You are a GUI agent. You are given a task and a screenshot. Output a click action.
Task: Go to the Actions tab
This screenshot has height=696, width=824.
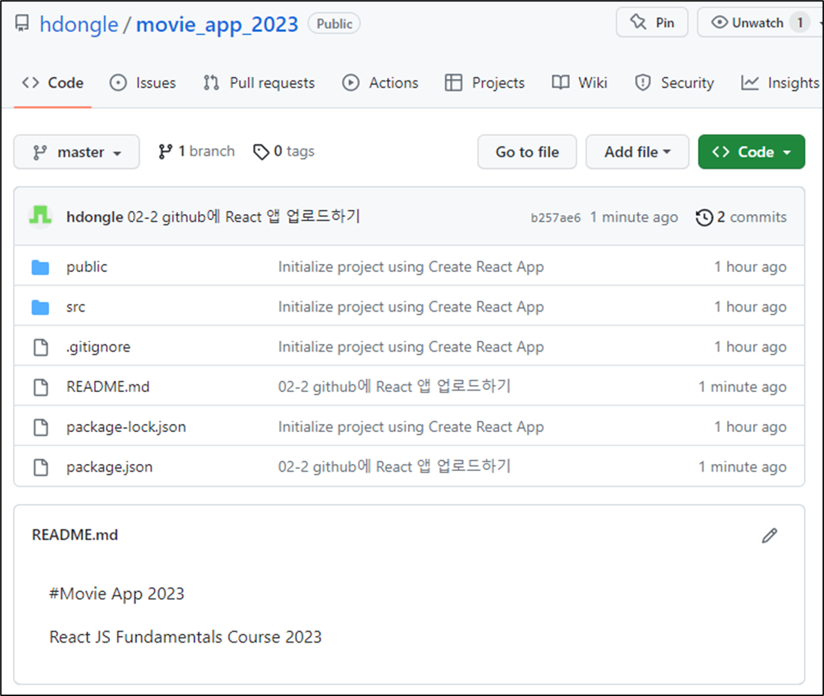380,83
